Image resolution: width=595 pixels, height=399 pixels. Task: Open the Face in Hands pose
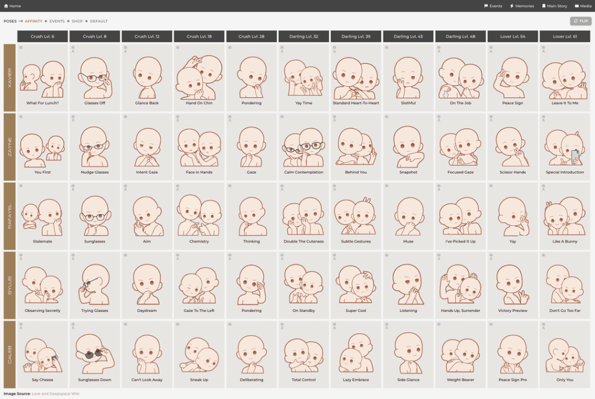pos(199,147)
